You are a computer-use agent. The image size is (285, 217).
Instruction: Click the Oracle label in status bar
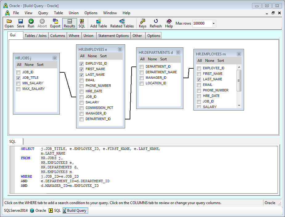coord(270,203)
